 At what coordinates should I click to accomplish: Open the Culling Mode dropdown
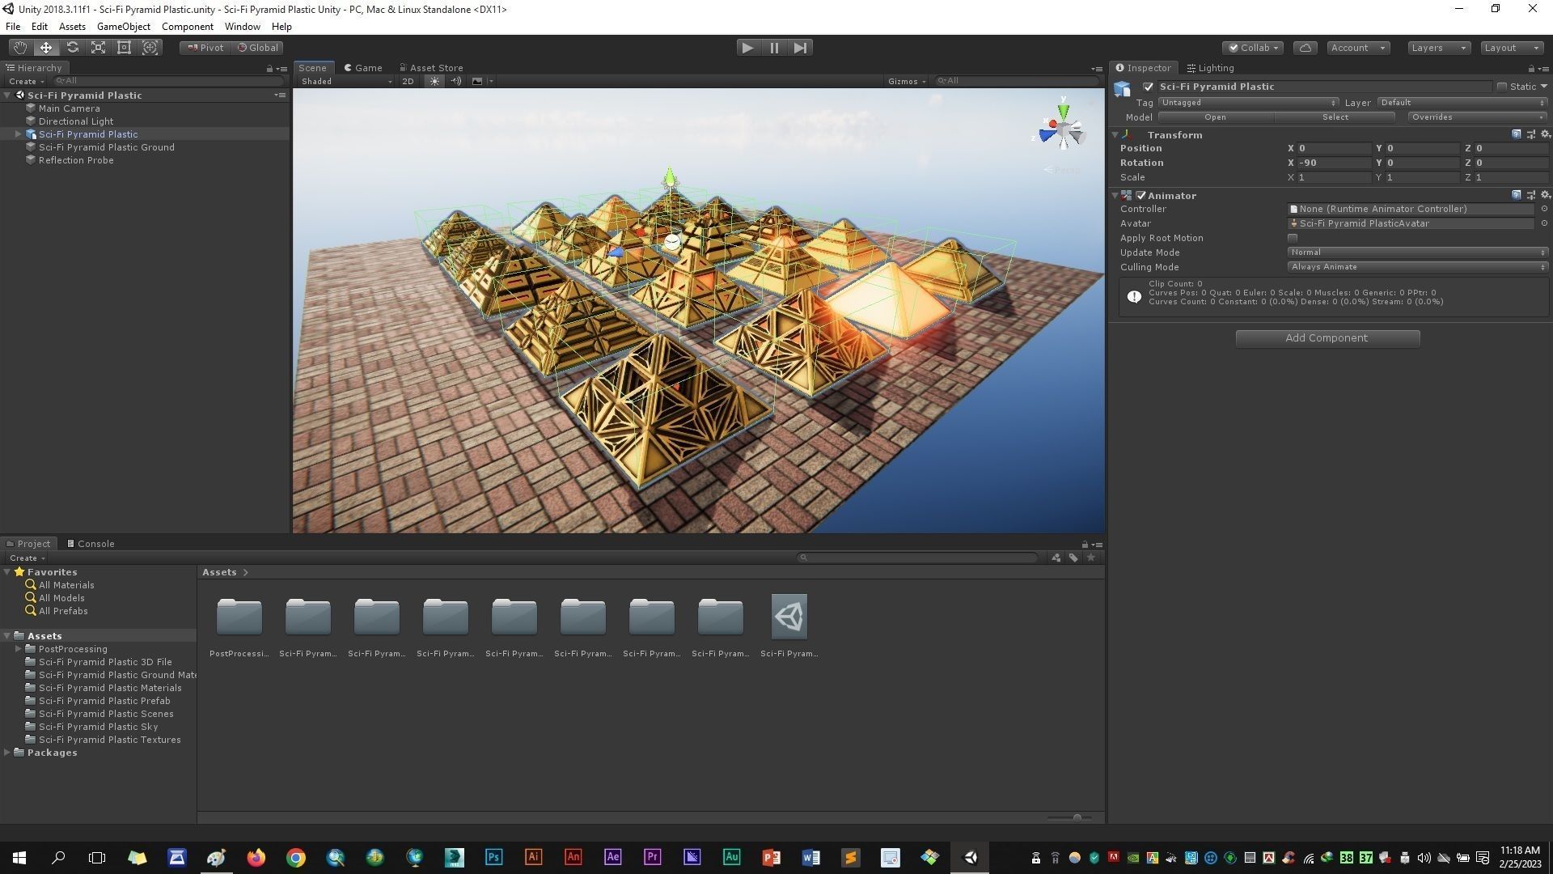coord(1417,267)
